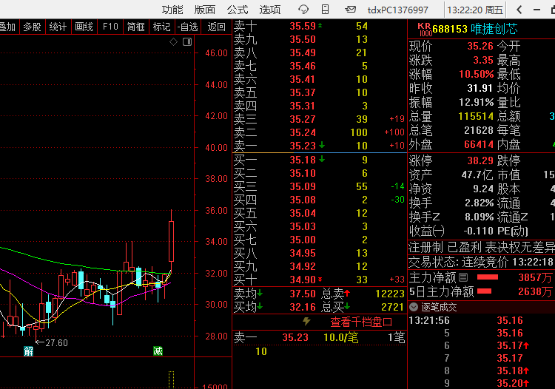The height and width of the screenshot is (389, 555).
Task: Click the circular chat/refresh icon in title bar
Action: (303, 9)
